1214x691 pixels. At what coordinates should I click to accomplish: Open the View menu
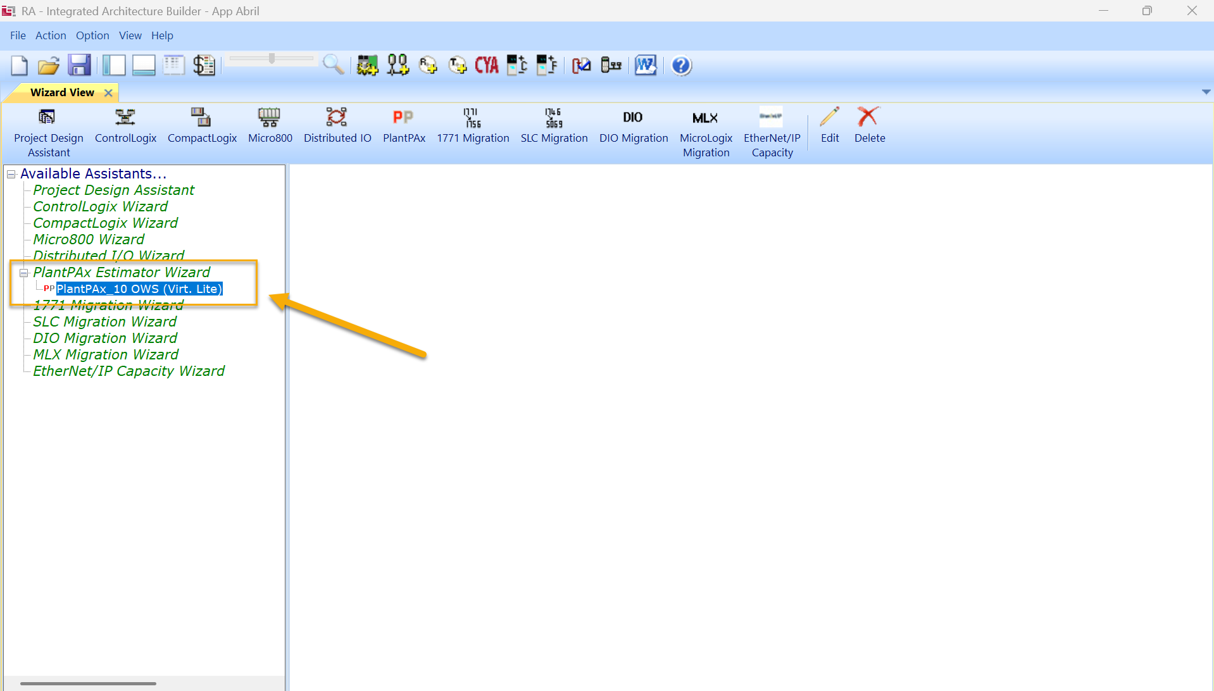point(130,35)
